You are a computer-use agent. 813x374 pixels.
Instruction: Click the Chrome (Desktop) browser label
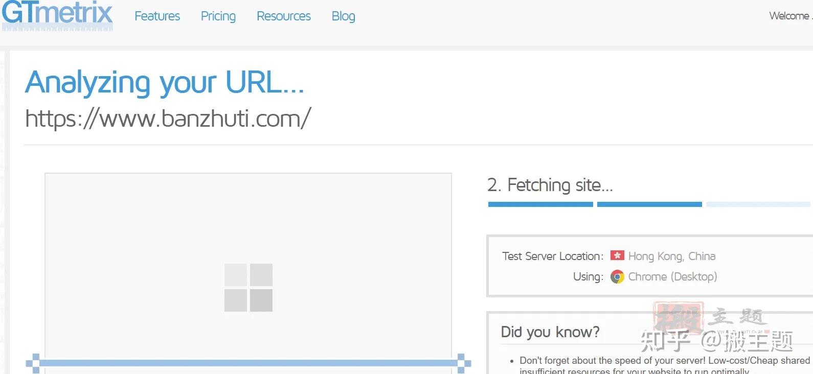pos(672,277)
